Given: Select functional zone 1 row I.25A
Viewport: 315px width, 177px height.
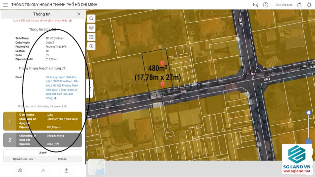Looking at the screenshot, I should coord(42,121).
